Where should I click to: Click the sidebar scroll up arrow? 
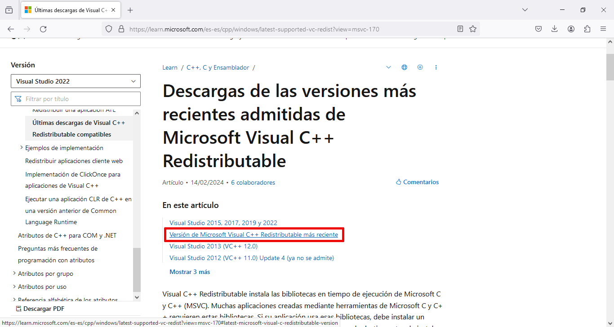point(137,113)
